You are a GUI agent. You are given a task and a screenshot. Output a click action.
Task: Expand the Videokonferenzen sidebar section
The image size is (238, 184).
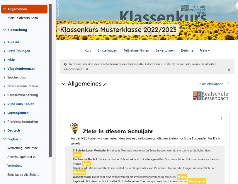tap(4, 69)
